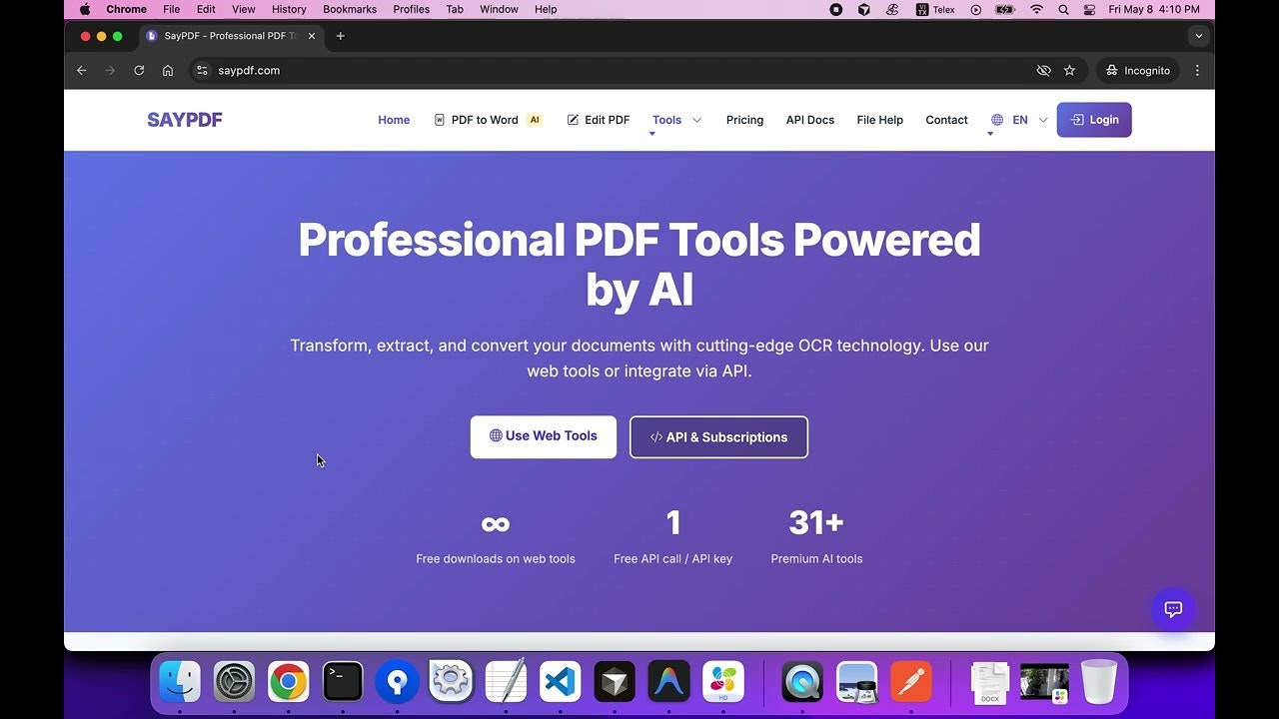1279x719 pixels.
Task: Open Preview app in the Dock
Action: 856,682
